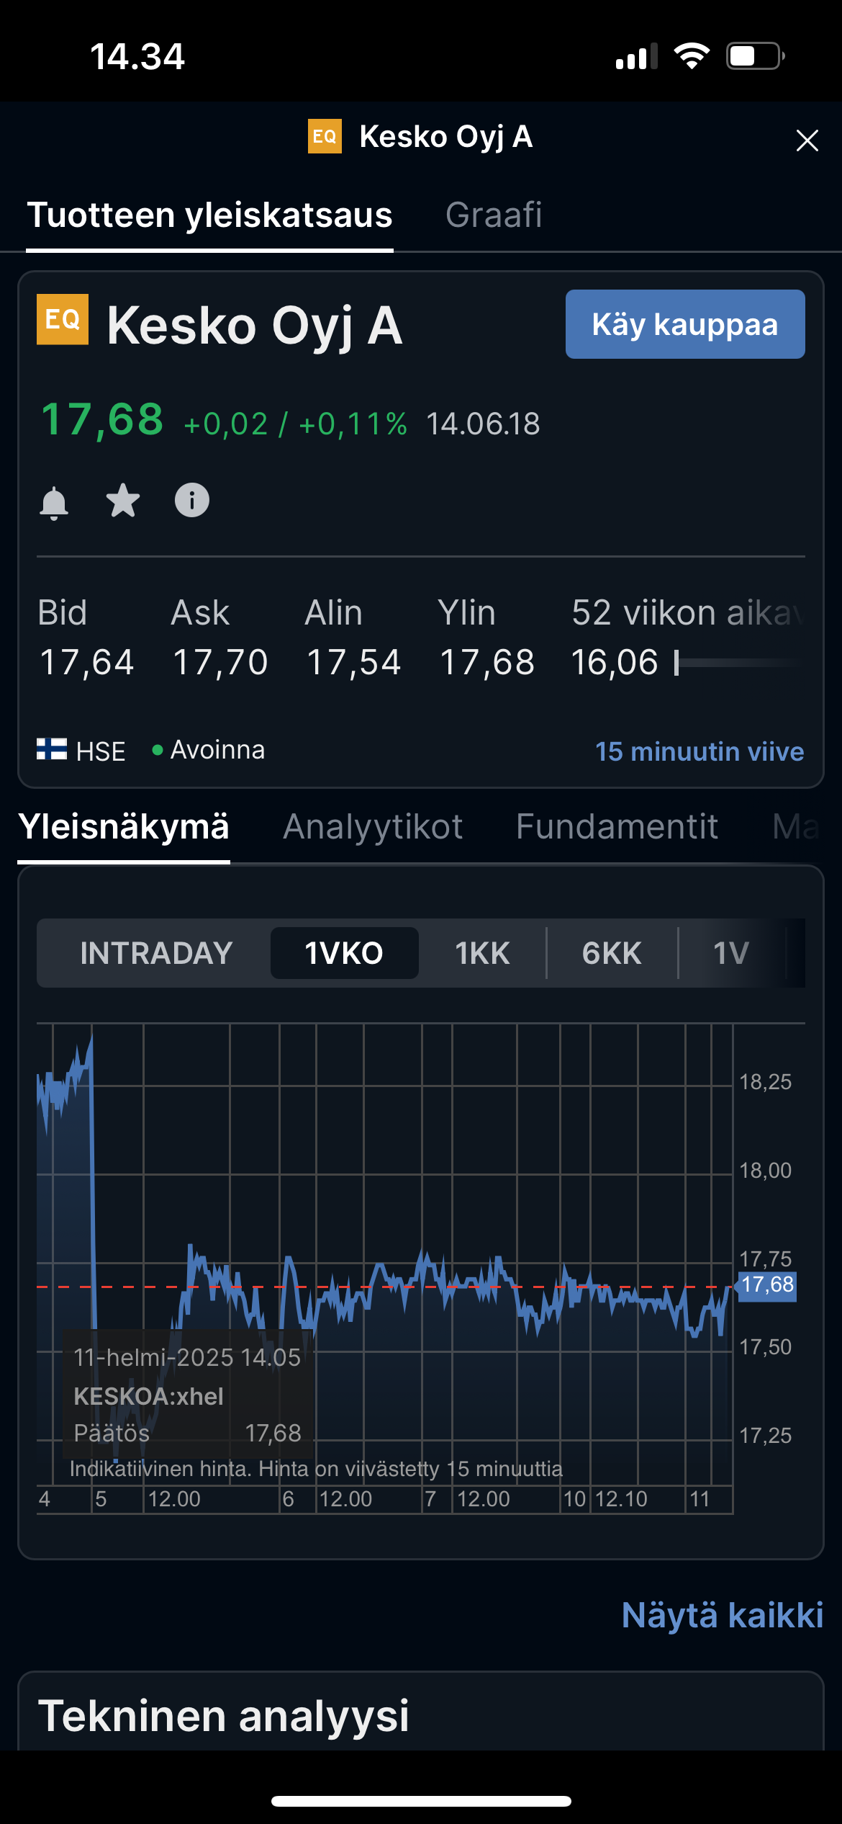Tap the change +0,02 / +0,11%
This screenshot has width=842, height=1824.
296,424
